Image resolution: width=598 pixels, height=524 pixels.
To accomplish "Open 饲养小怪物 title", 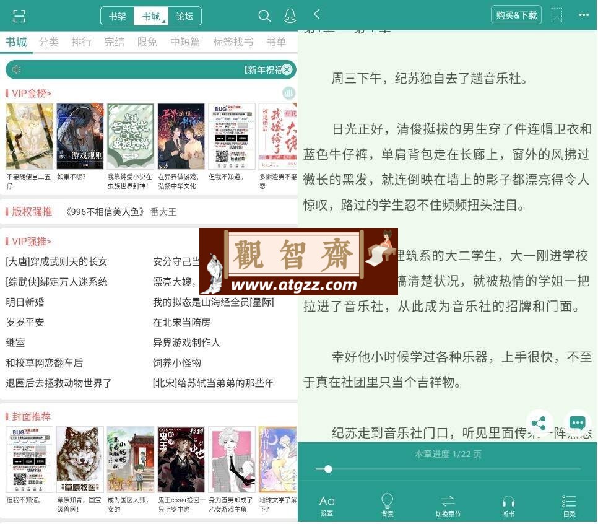I will 177,362.
